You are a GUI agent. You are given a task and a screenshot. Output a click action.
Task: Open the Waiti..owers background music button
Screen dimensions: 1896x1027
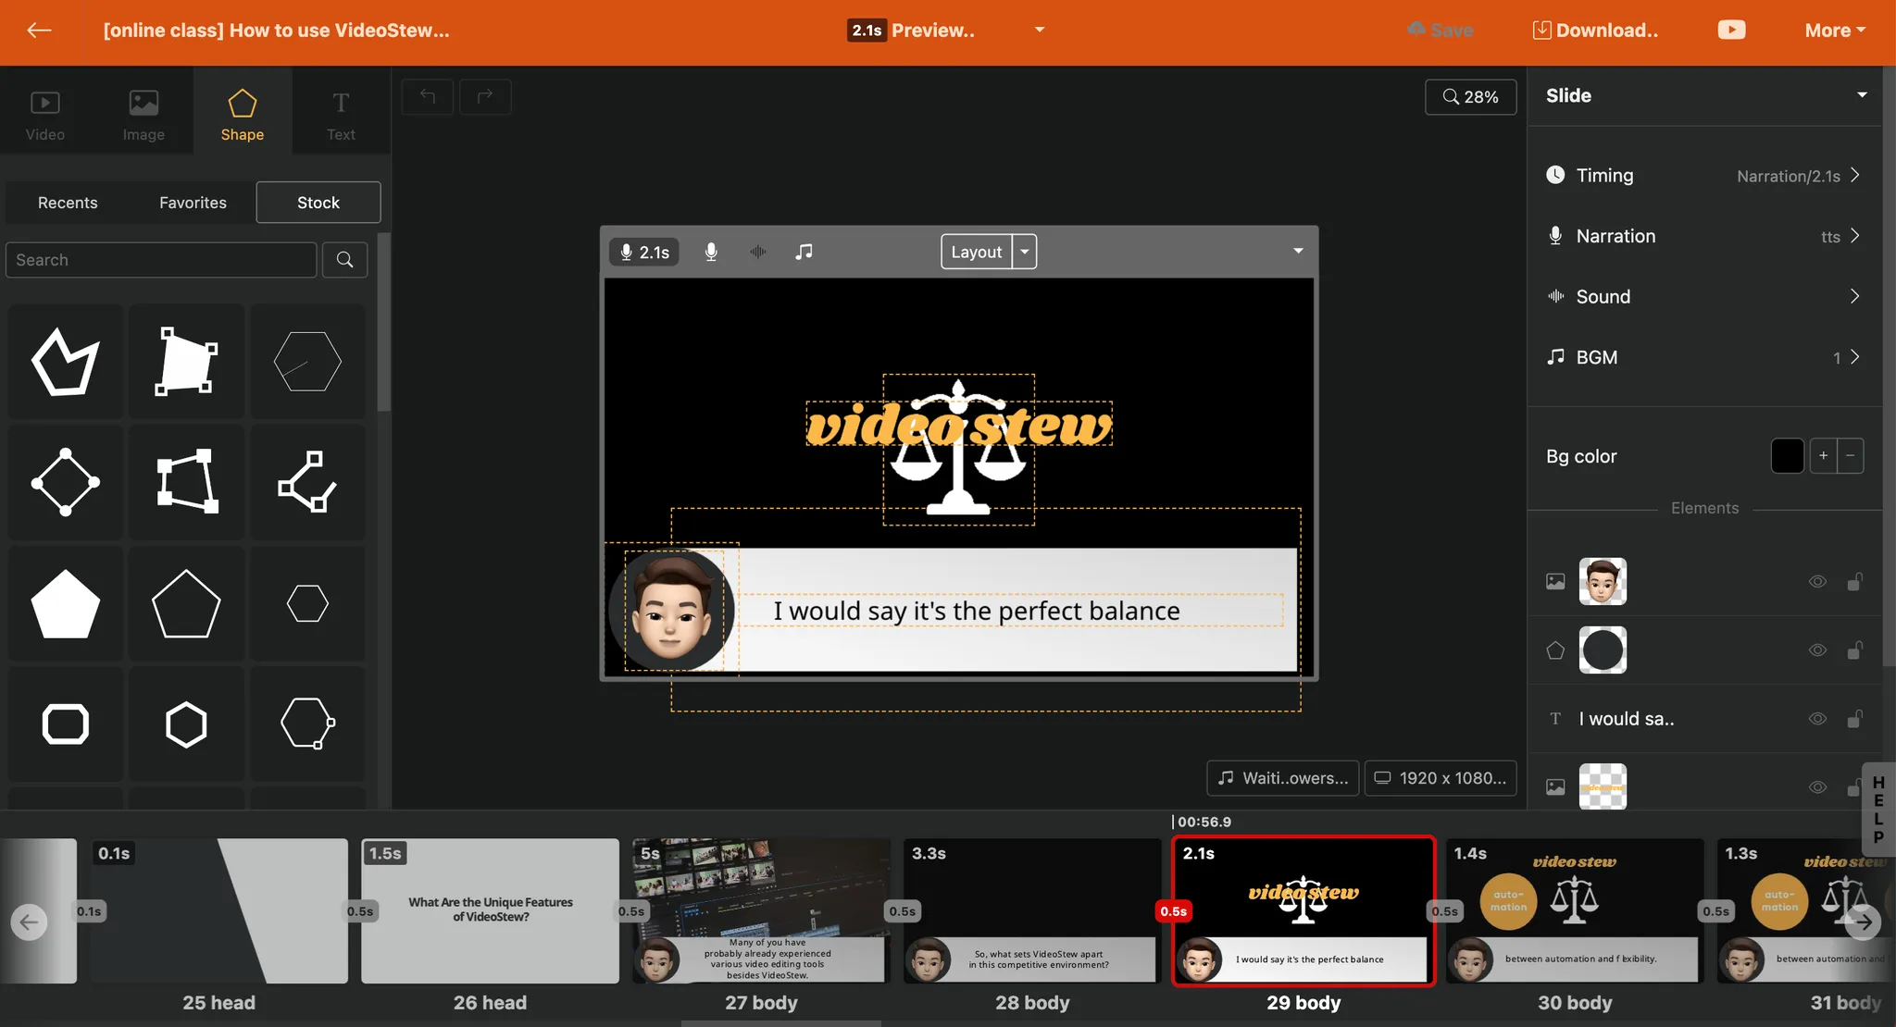(x=1282, y=778)
